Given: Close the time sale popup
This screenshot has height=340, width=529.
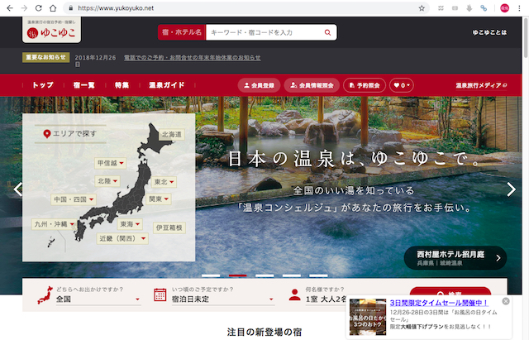Looking at the screenshot, I should point(506,301).
